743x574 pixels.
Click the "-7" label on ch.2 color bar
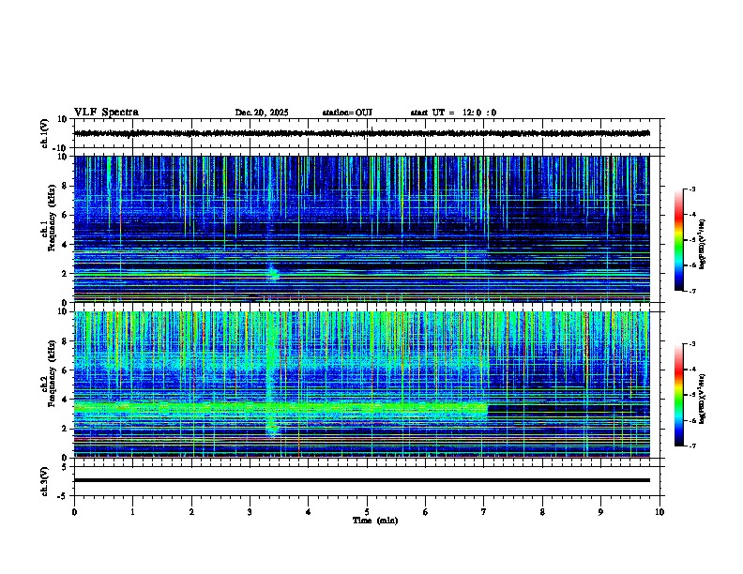point(691,446)
